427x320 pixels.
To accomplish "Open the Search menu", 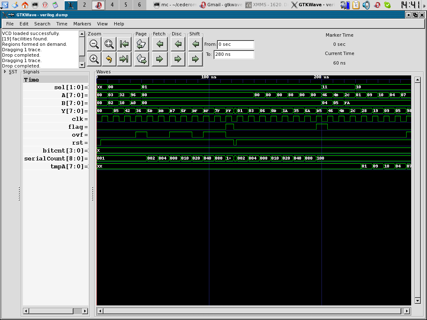I will click(42, 24).
